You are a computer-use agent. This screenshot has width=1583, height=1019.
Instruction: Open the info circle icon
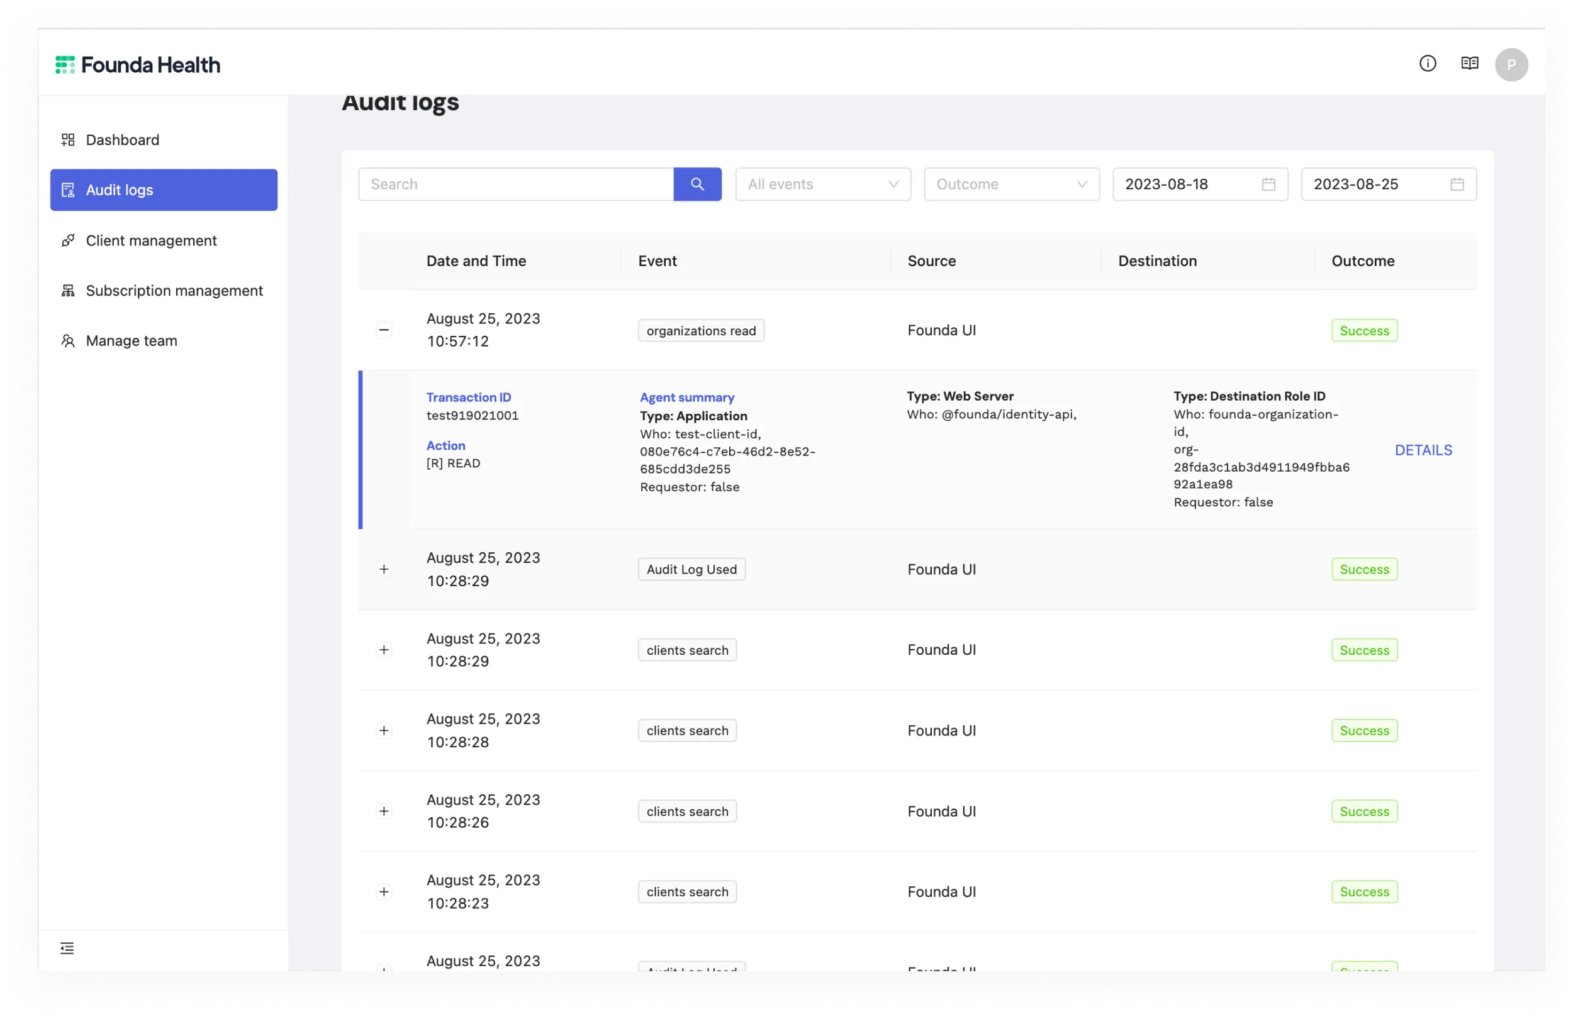coord(1428,64)
